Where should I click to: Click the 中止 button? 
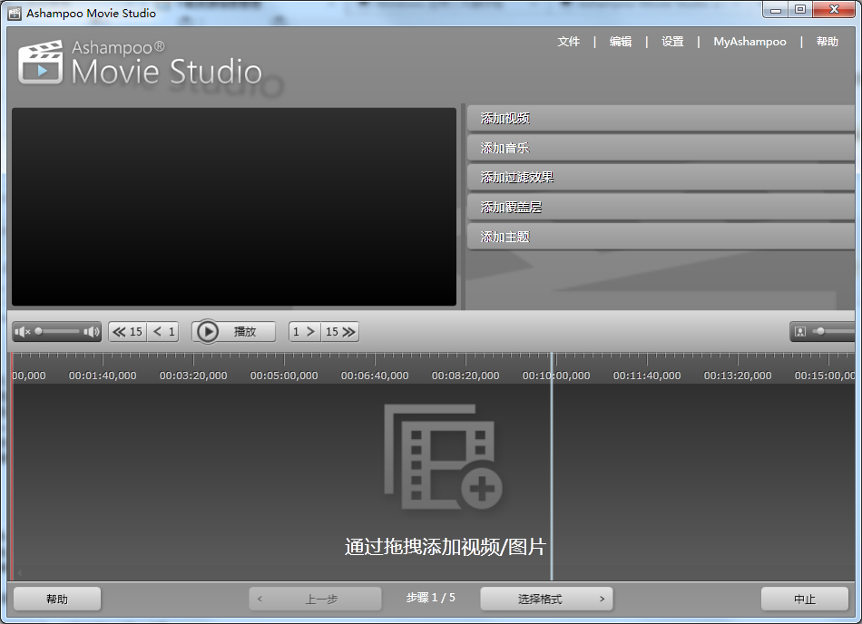point(805,599)
